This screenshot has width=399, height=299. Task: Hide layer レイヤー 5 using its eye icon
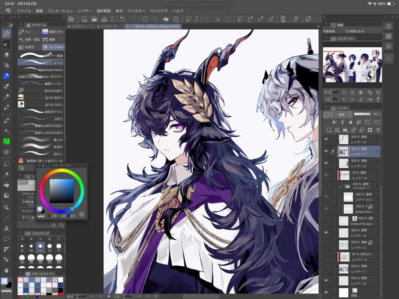click(x=326, y=280)
